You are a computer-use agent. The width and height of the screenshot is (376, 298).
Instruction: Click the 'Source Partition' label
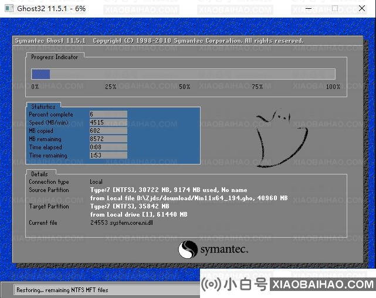click(x=49, y=190)
